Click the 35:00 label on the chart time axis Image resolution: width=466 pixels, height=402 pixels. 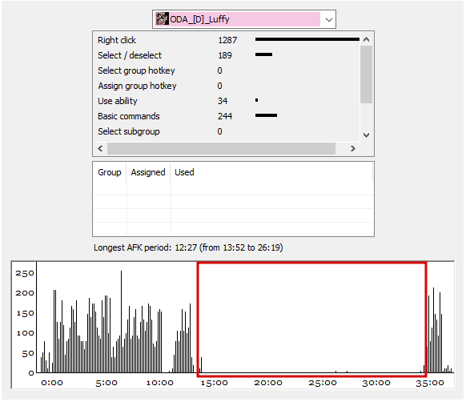(x=430, y=383)
